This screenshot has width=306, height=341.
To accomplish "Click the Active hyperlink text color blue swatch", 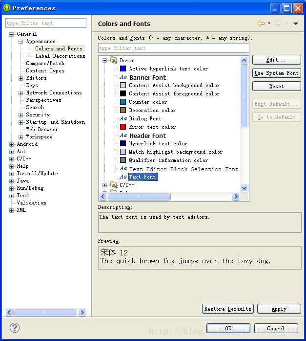I will click(123, 68).
